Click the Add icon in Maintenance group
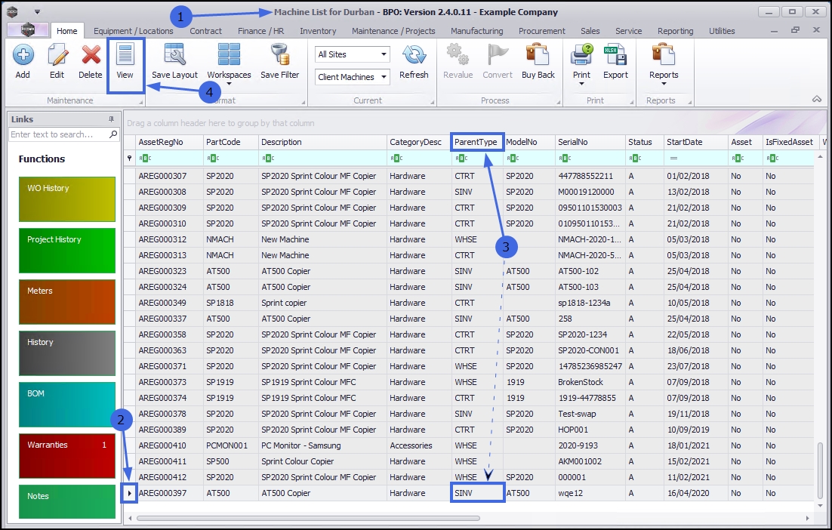832x530 pixels. click(x=23, y=54)
